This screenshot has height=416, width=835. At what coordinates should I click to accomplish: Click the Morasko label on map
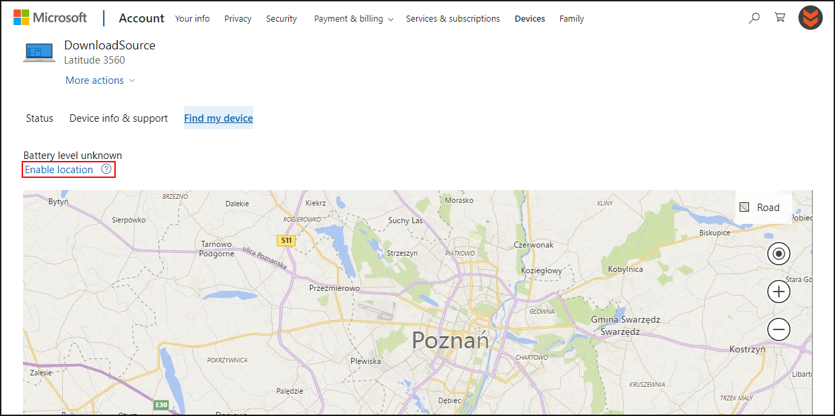(459, 200)
